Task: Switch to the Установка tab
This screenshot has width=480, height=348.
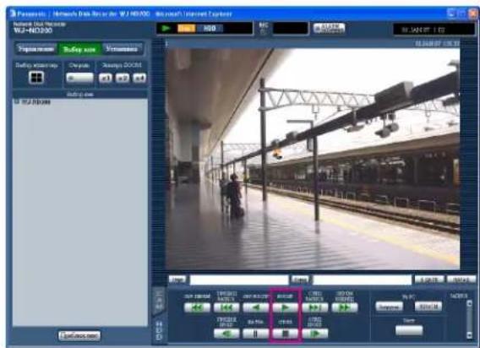Action: tap(122, 49)
